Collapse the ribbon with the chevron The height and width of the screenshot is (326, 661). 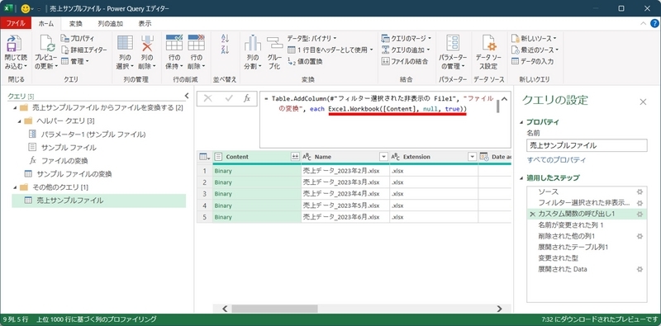pos(644,24)
